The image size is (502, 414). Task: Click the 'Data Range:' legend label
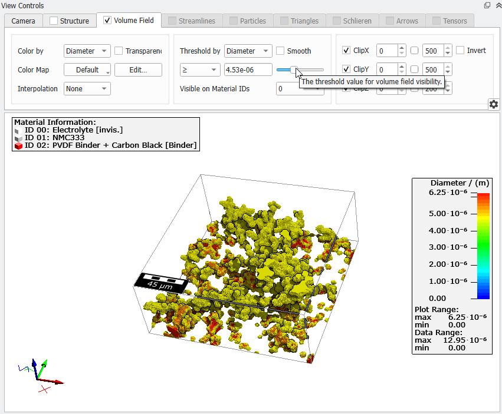[438, 333]
